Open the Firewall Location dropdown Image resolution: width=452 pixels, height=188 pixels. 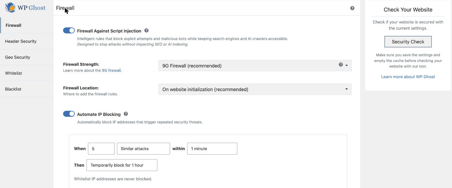(255, 89)
